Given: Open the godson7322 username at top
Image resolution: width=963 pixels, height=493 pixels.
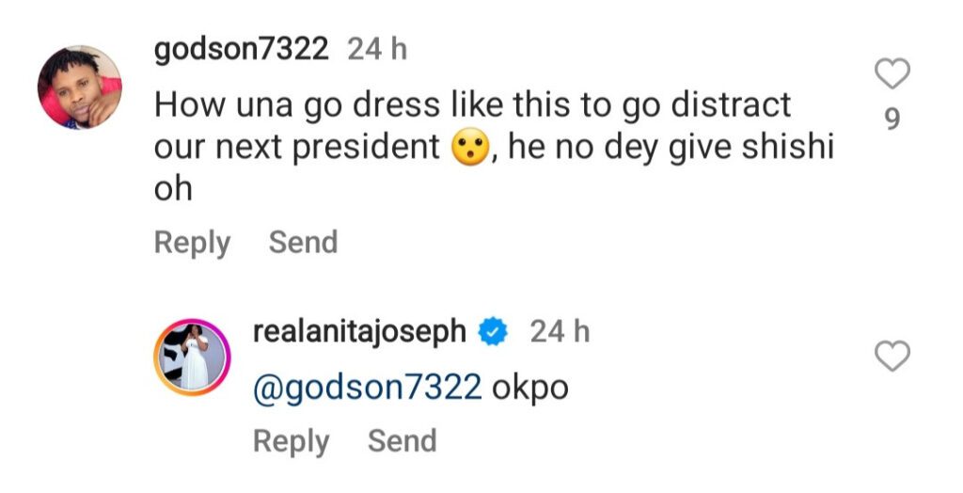Looking at the screenshot, I should 241,49.
